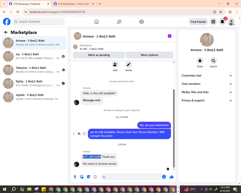Click the address bar URL

(x=57, y=12)
